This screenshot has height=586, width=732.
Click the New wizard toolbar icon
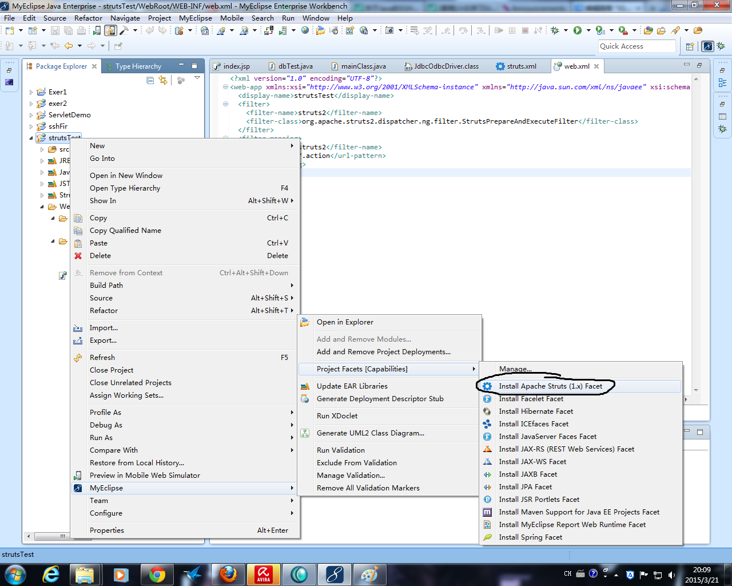coord(10,30)
